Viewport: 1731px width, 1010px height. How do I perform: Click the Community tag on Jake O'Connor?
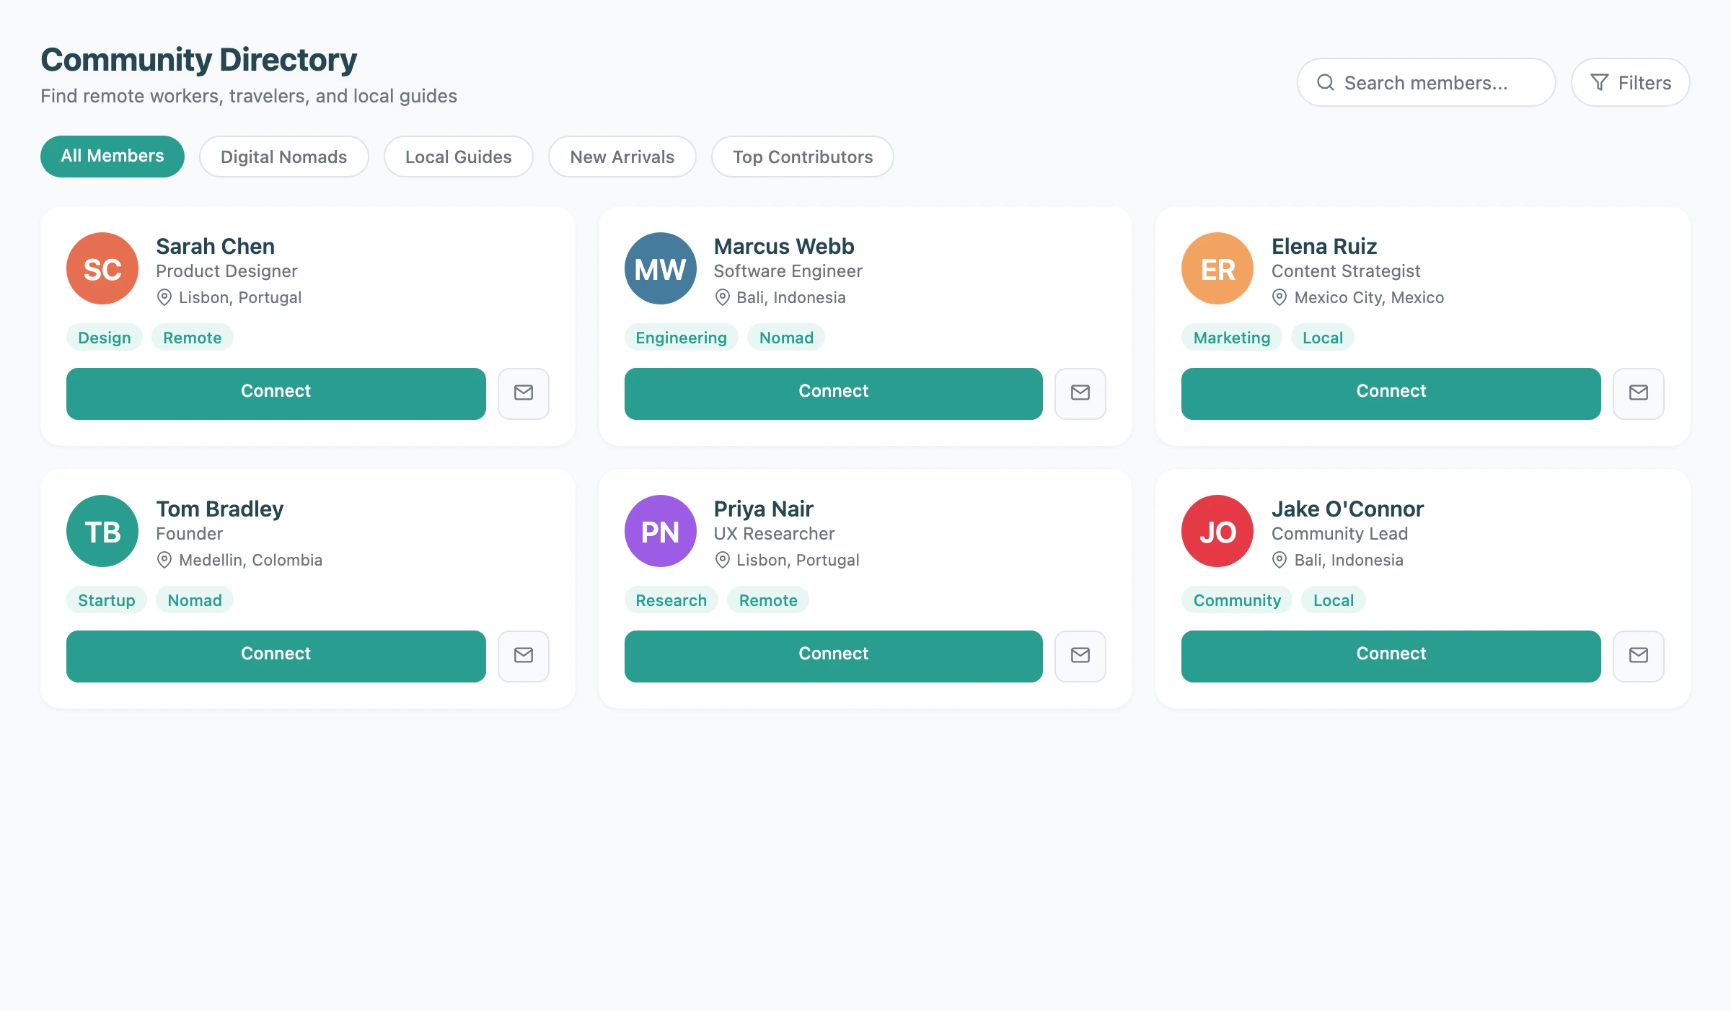click(x=1237, y=600)
